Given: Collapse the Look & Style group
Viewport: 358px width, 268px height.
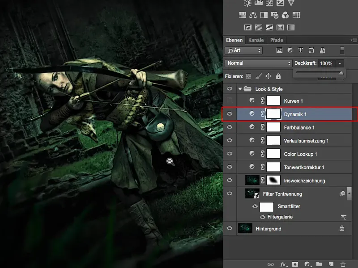Looking at the screenshot, I should click(240, 88).
